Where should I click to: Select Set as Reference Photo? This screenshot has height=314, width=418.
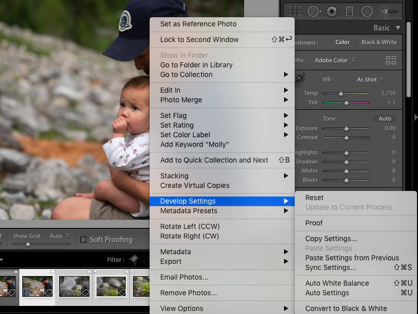tap(198, 24)
